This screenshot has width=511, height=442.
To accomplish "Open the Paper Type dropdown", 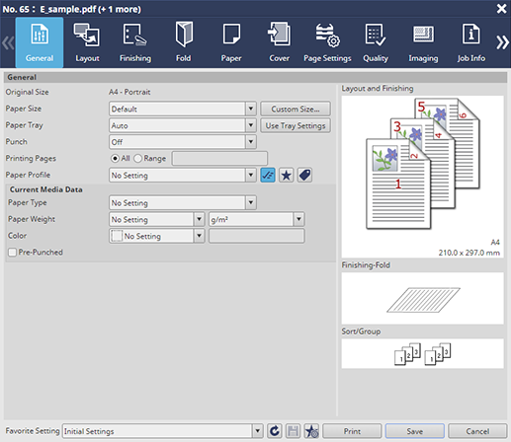I will [x=251, y=202].
